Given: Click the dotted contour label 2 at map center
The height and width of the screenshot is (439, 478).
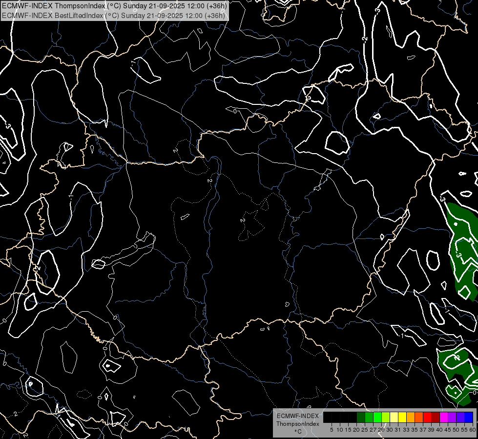Looking at the screenshot, I should [242, 220].
